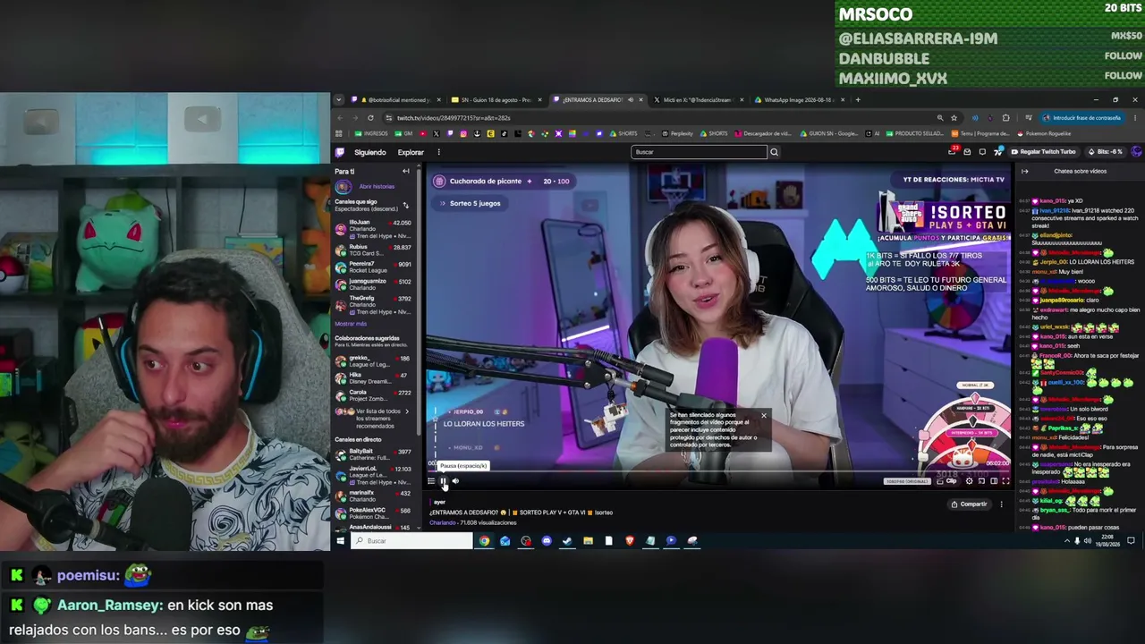Screen dimensions: 1145x644
Task: Pause the Twitch video playback
Action: 443,481
